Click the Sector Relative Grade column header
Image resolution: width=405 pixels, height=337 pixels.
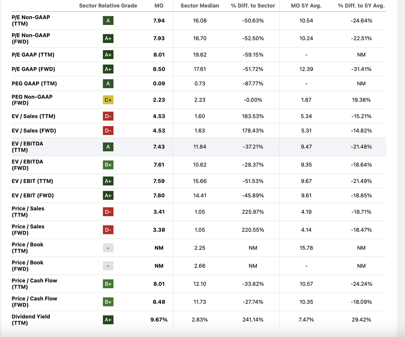point(108,6)
